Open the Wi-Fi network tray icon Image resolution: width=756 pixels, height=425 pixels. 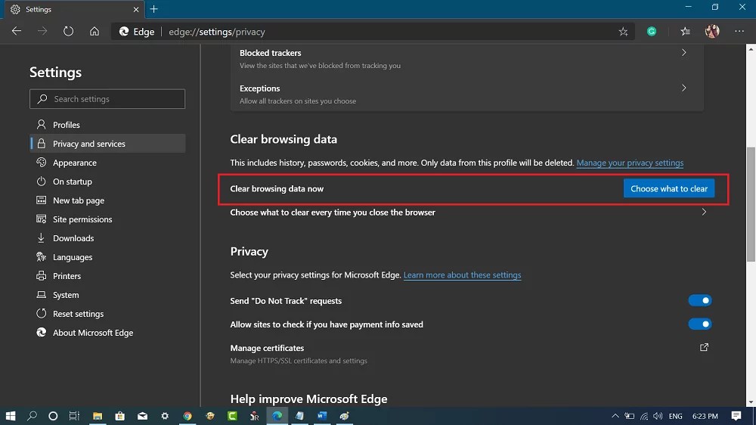pyautogui.click(x=644, y=416)
